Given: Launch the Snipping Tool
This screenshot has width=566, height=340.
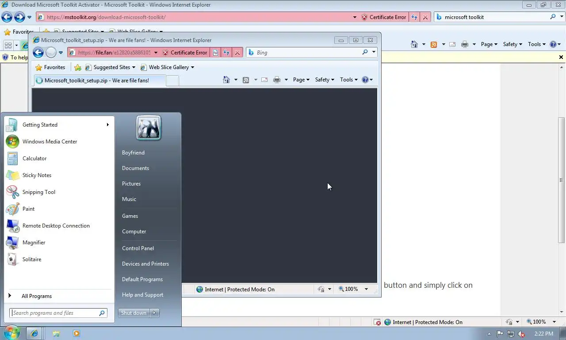Looking at the screenshot, I should [x=39, y=192].
